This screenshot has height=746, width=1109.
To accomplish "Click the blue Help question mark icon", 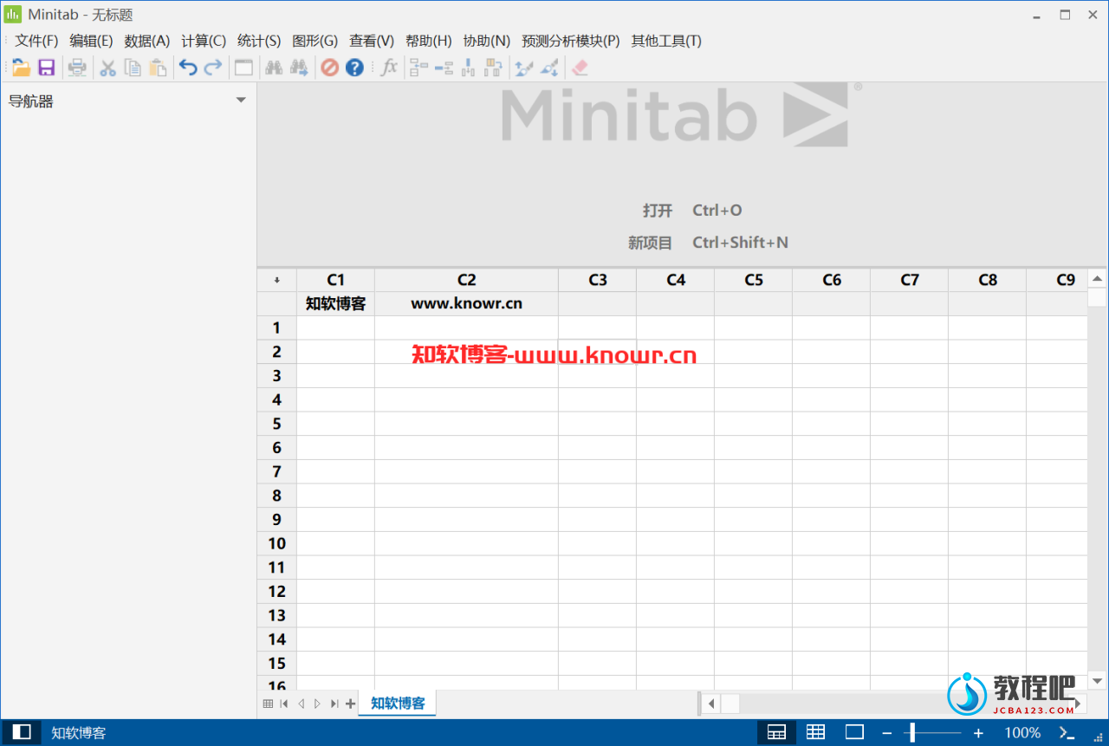I will click(x=354, y=68).
